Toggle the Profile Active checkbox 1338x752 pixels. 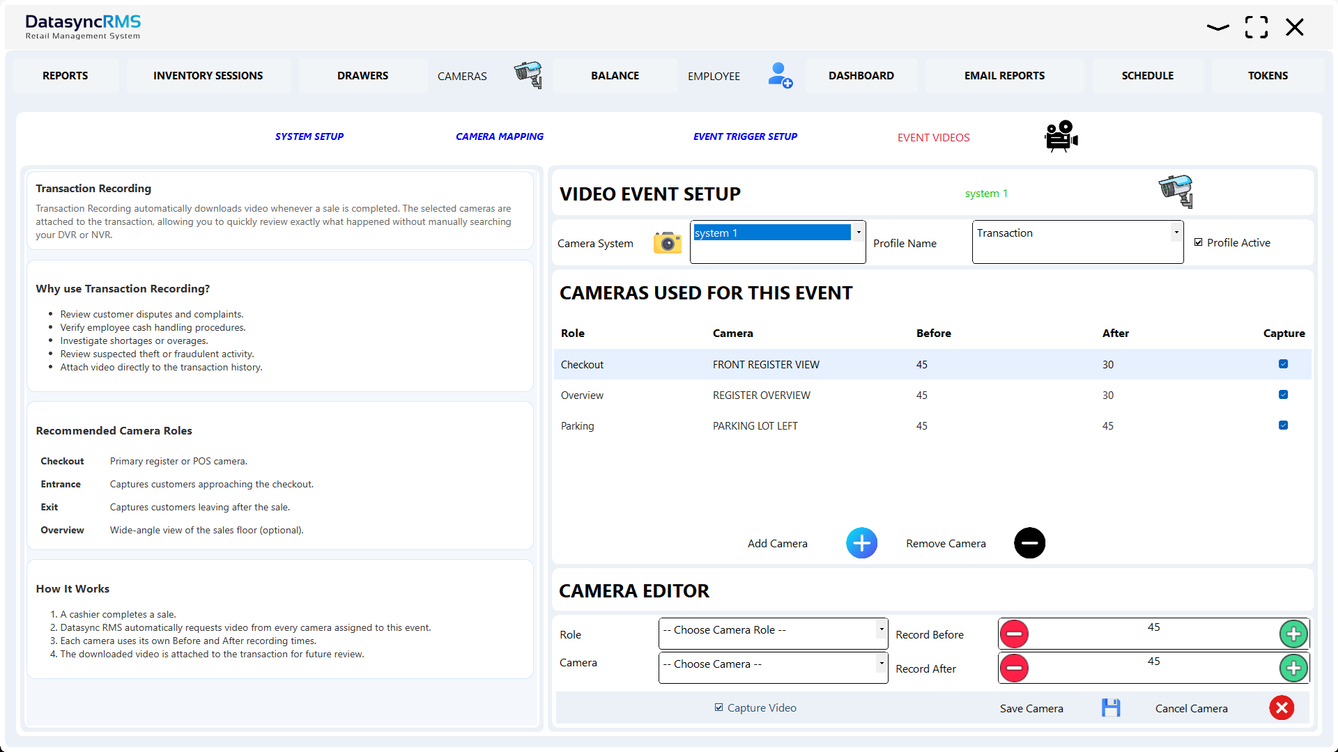point(1199,242)
